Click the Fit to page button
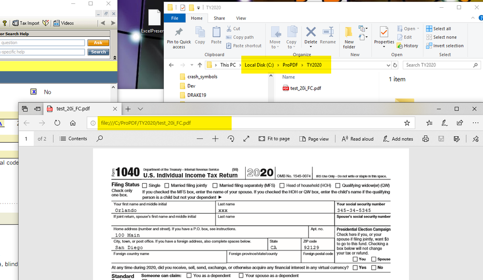The width and height of the screenshot is (483, 280). point(274,139)
